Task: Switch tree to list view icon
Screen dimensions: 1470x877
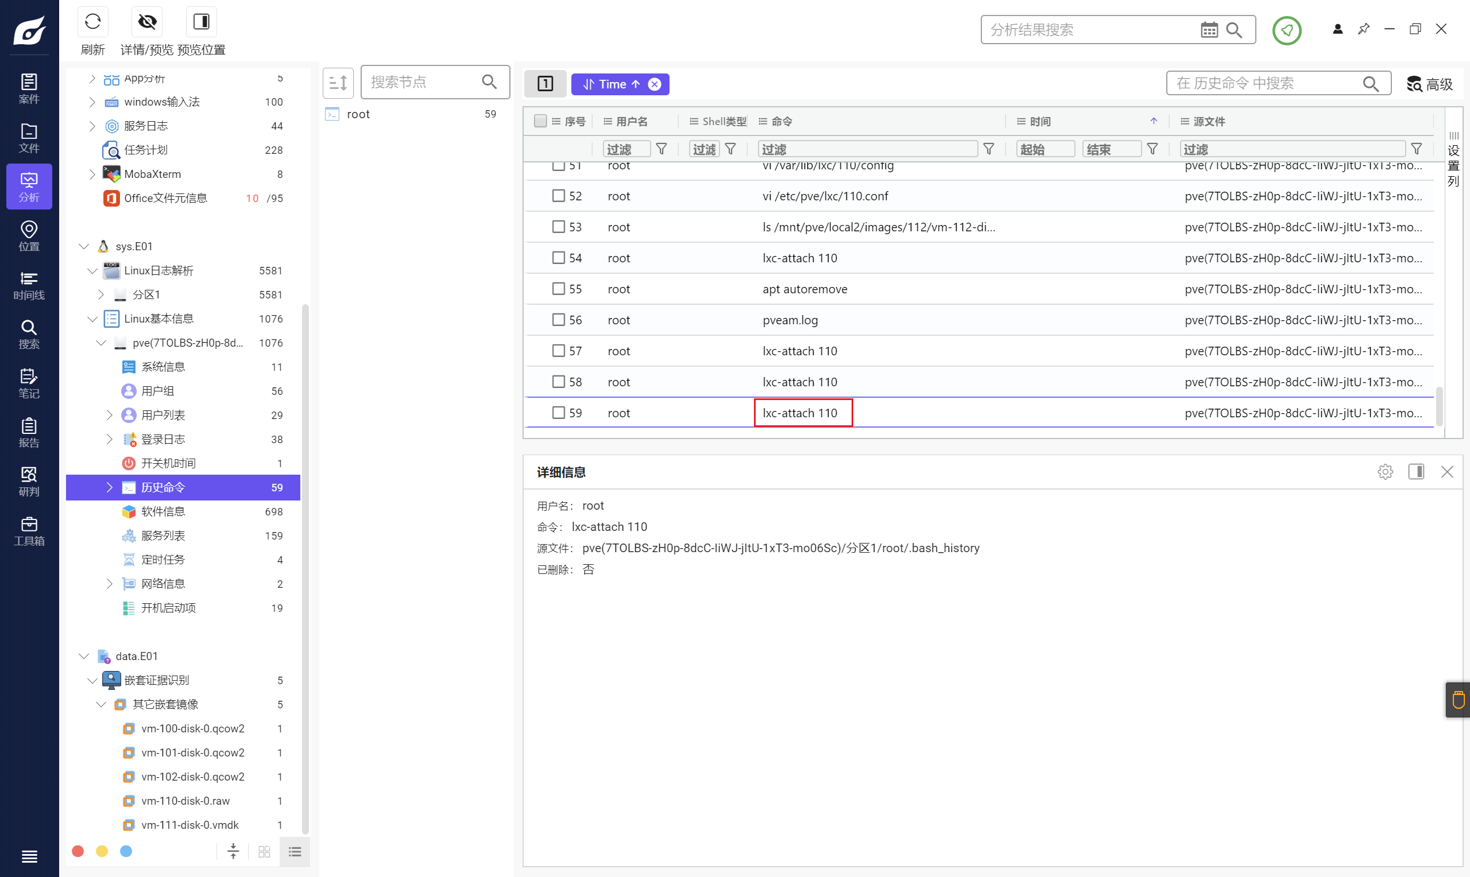Action: point(295,851)
